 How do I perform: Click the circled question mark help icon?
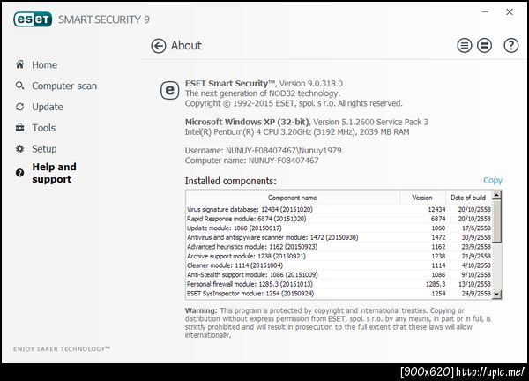coord(510,46)
